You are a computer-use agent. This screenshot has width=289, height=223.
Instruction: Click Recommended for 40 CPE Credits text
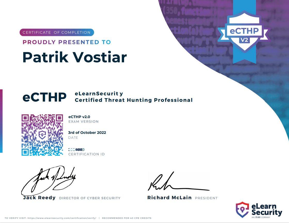pos(127,218)
